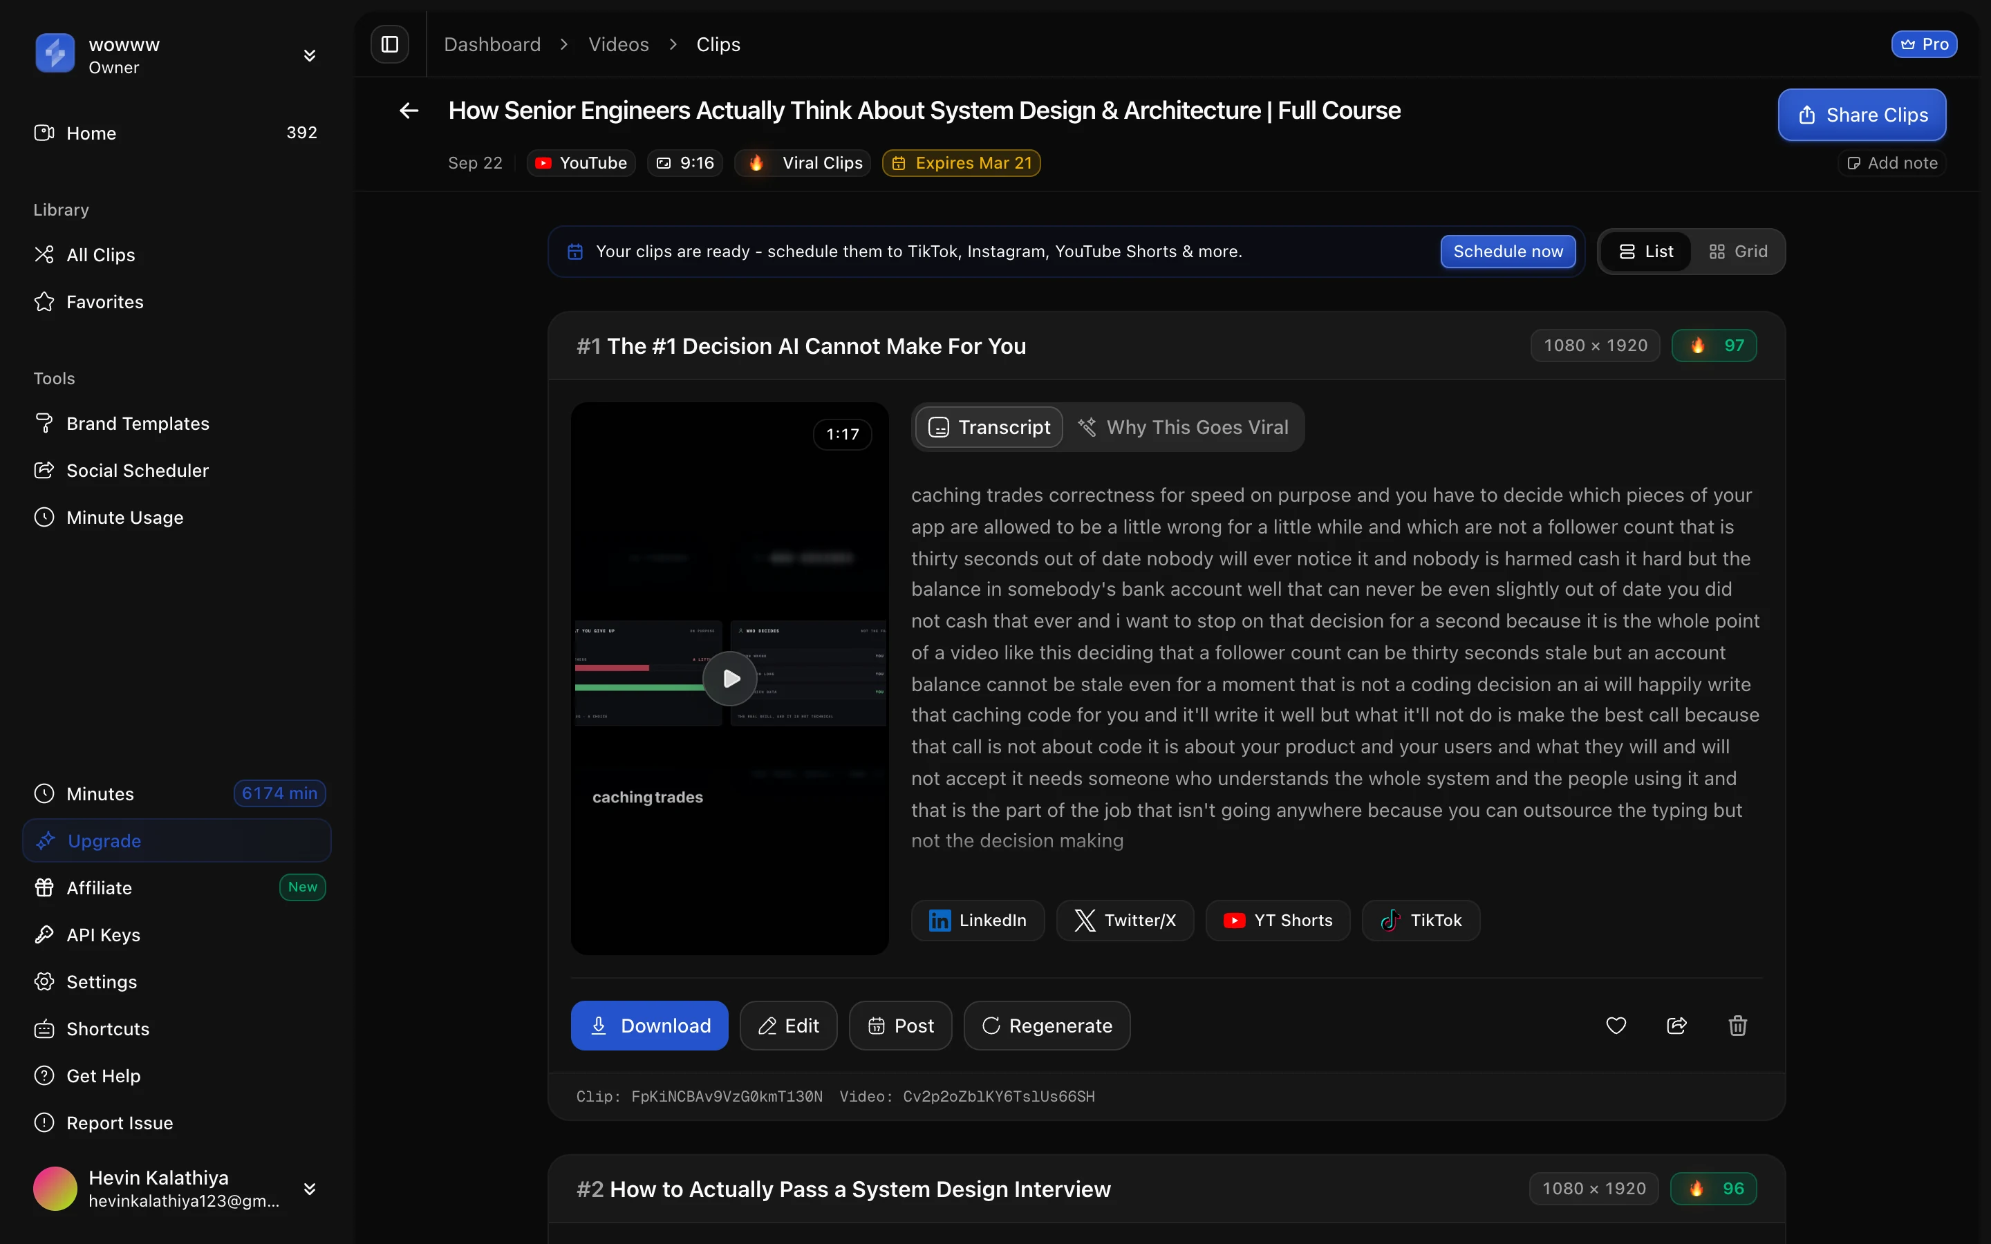Open Home in the sidebar
Image resolution: width=1991 pixels, height=1244 pixels.
(x=177, y=133)
